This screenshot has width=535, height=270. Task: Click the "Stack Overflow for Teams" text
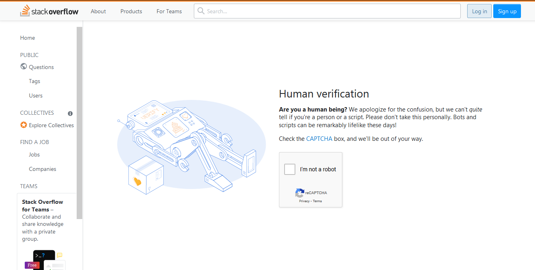pos(43,205)
